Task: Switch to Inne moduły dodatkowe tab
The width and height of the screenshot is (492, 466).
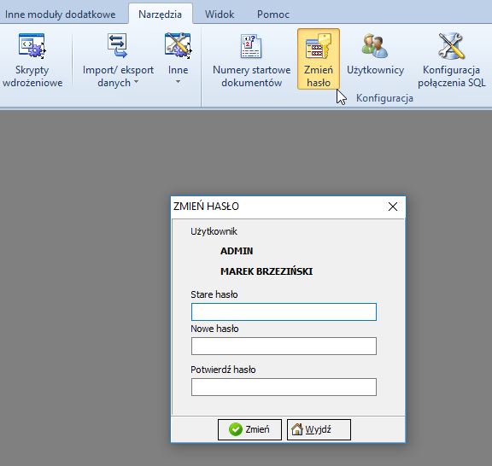Action: pyautogui.click(x=61, y=15)
